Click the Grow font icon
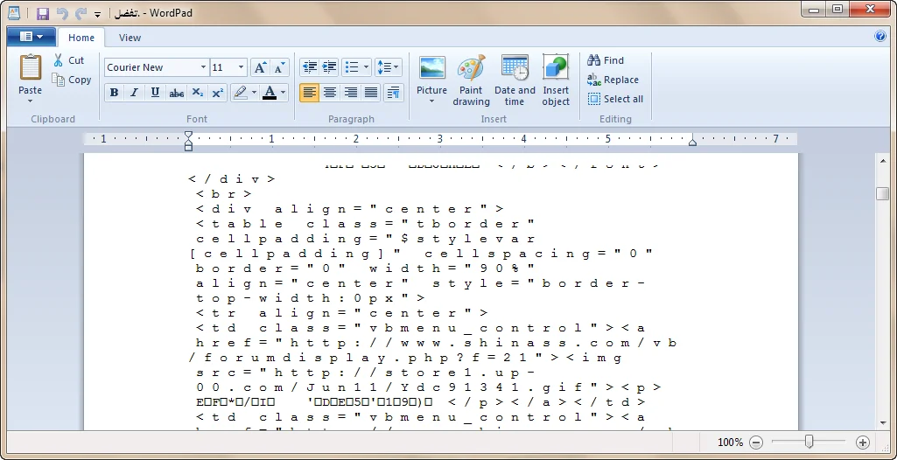897x460 pixels. point(260,67)
